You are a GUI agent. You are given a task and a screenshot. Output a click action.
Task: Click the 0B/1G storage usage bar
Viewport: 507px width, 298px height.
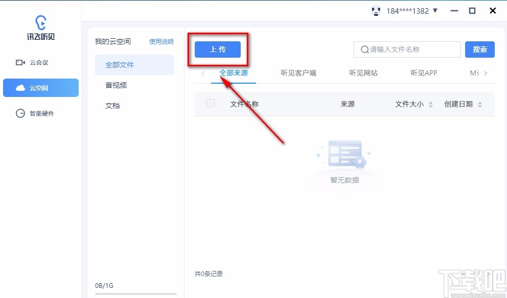point(136,294)
